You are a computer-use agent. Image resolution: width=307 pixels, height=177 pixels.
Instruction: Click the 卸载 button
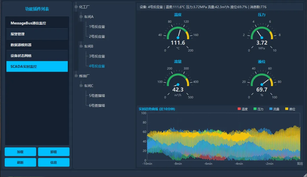(54, 152)
